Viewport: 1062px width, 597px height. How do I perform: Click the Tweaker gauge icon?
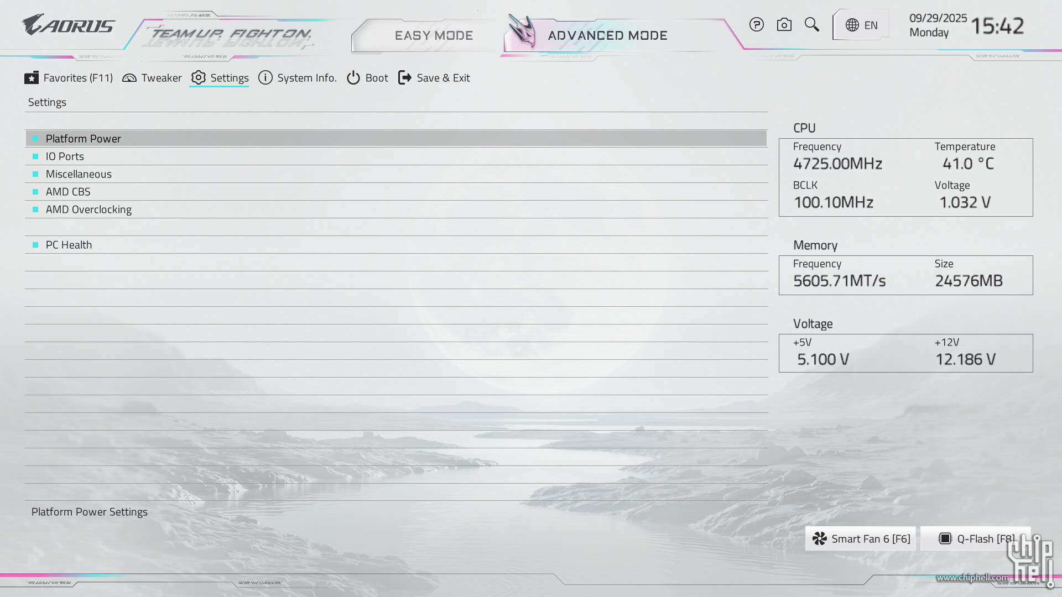click(x=129, y=78)
